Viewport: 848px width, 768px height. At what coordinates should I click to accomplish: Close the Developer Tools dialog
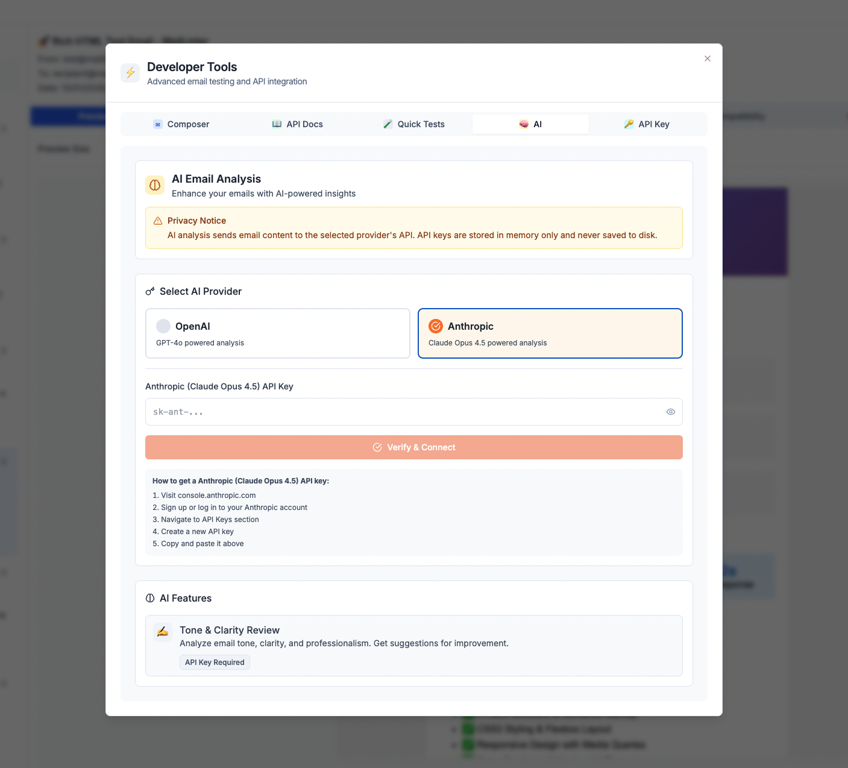point(708,58)
